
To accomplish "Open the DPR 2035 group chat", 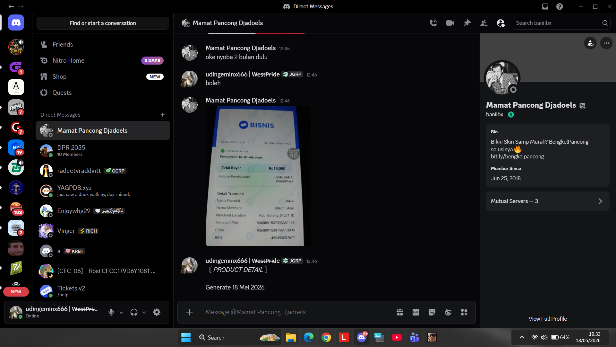I will tap(103, 150).
